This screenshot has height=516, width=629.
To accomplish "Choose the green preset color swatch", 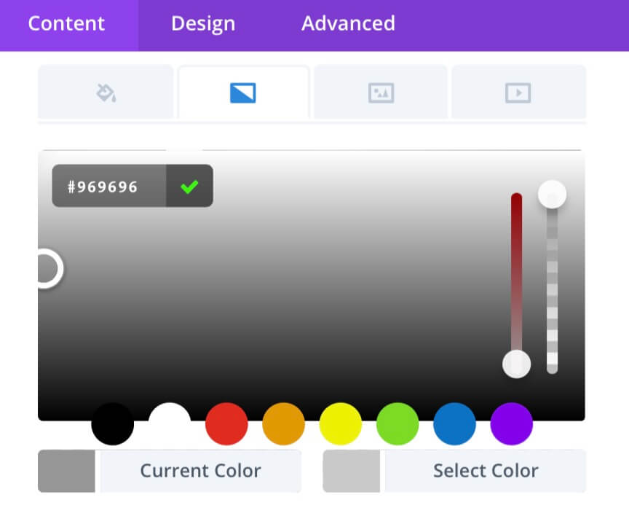I will pos(397,423).
